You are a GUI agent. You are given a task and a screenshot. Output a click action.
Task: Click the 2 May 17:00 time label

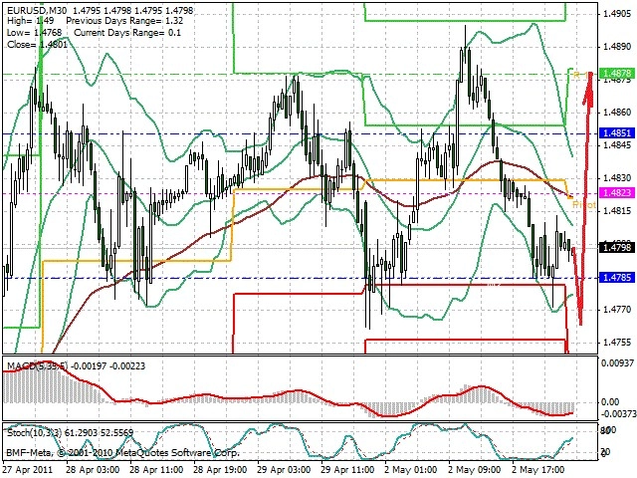(538, 469)
